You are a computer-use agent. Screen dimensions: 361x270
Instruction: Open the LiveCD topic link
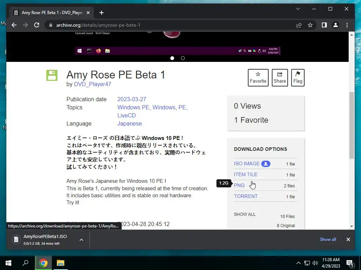[x=127, y=115]
